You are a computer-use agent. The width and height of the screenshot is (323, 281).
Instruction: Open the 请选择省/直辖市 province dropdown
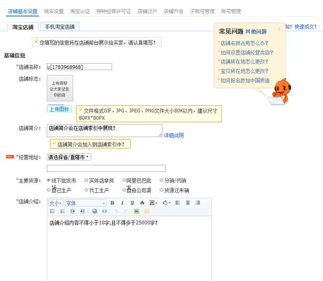click(x=69, y=157)
